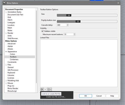Open Notes in the options tree
125x105 pixels.
tap(10, 30)
